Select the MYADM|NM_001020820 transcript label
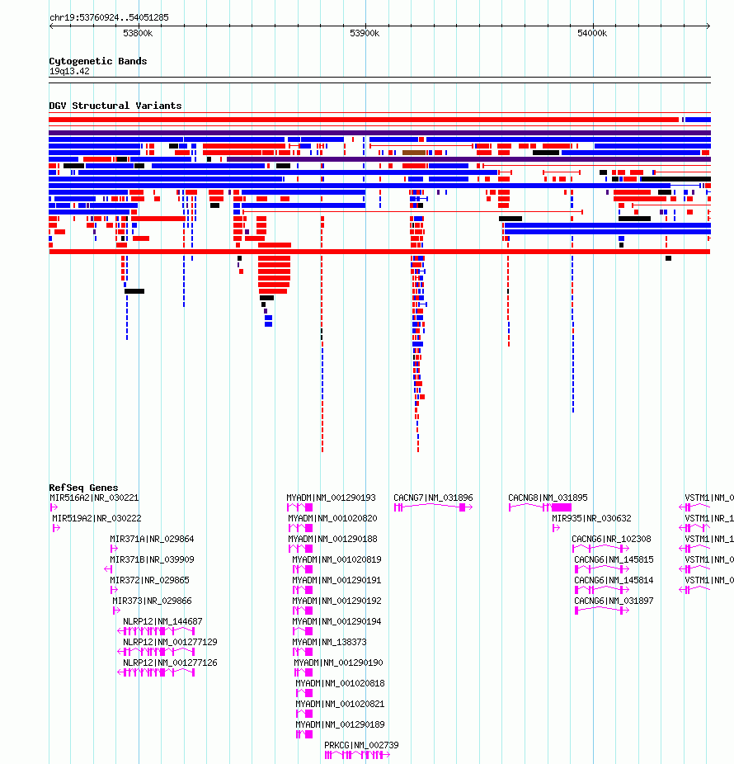This screenshot has height=764, width=734. tap(332, 518)
